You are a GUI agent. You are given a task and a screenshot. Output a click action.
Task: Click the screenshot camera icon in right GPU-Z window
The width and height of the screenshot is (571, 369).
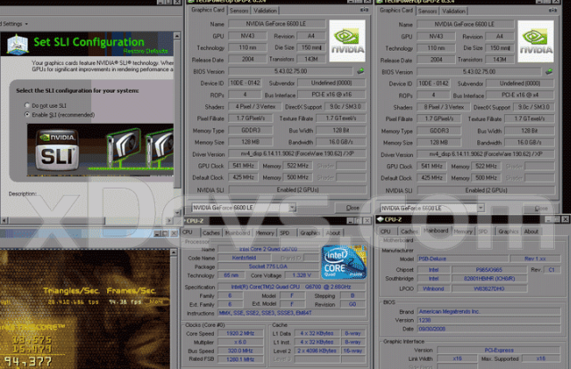click(x=552, y=10)
